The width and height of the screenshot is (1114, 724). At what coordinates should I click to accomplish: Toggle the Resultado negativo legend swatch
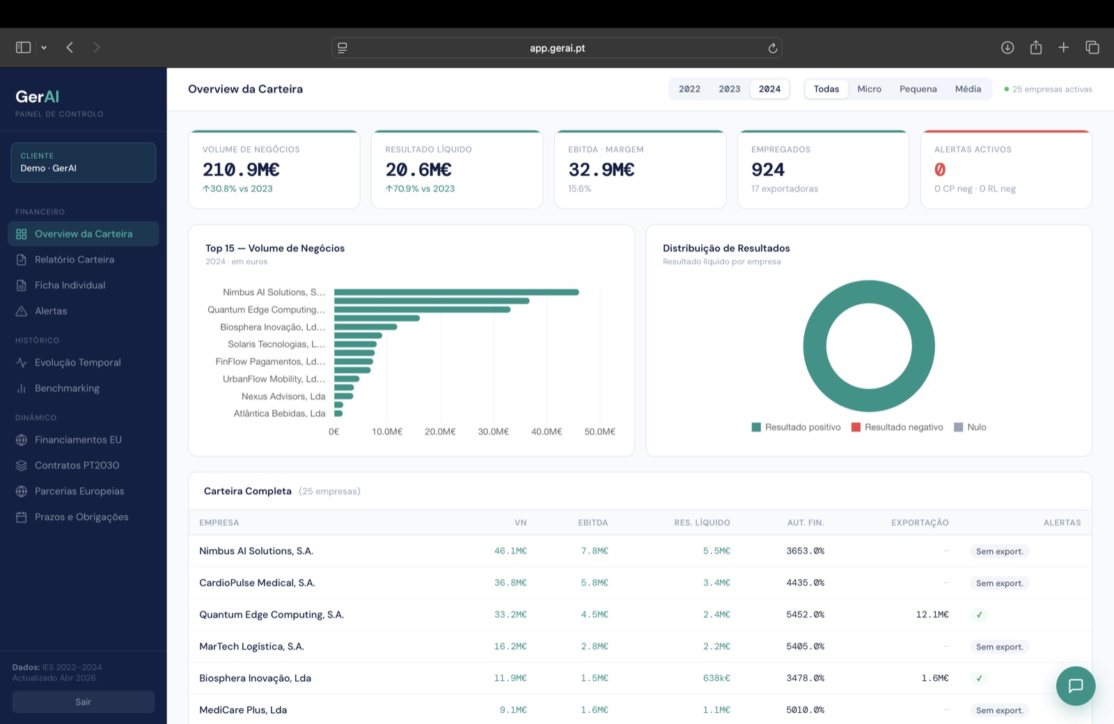(x=856, y=427)
